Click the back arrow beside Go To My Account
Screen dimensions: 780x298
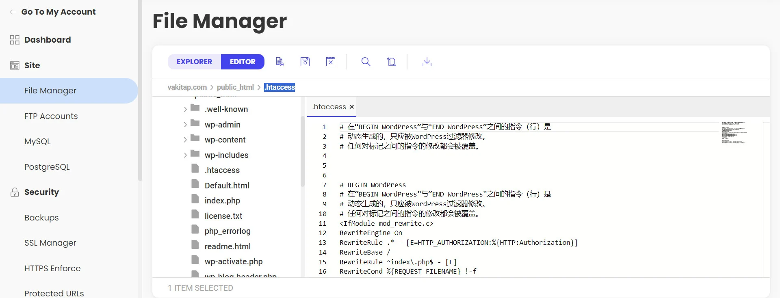[13, 12]
